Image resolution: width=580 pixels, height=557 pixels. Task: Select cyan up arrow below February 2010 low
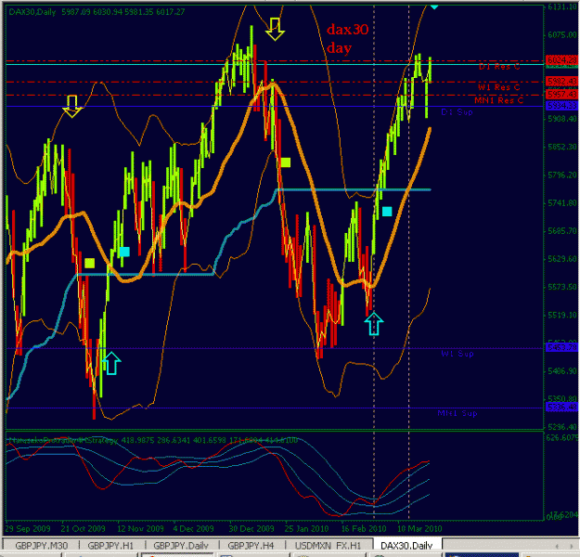374,324
